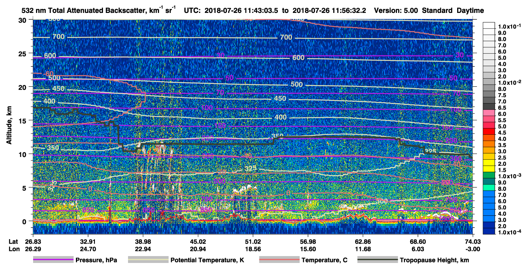The width and height of the screenshot is (525, 269).
Task: Click the dark gray colorbar swatch beside 6.5
Action: (489, 107)
